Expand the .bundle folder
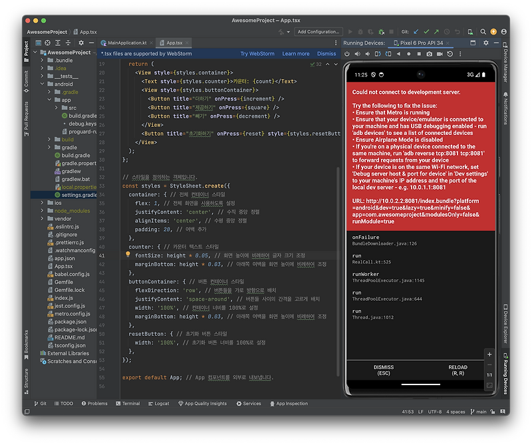 [42, 60]
